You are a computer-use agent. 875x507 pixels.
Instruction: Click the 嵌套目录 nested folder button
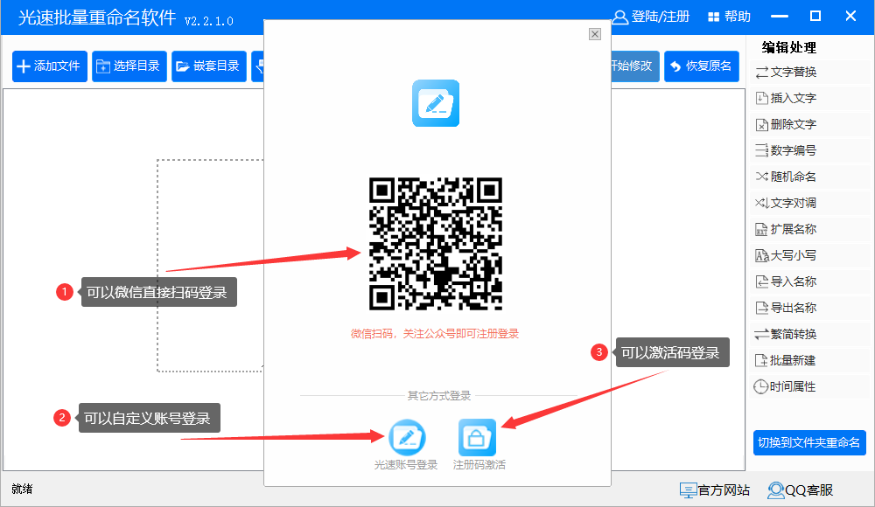(209, 66)
